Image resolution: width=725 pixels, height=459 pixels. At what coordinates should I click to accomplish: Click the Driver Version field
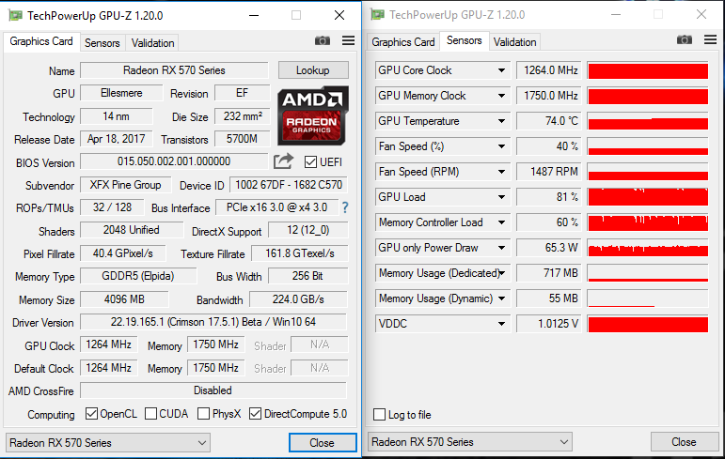point(213,322)
